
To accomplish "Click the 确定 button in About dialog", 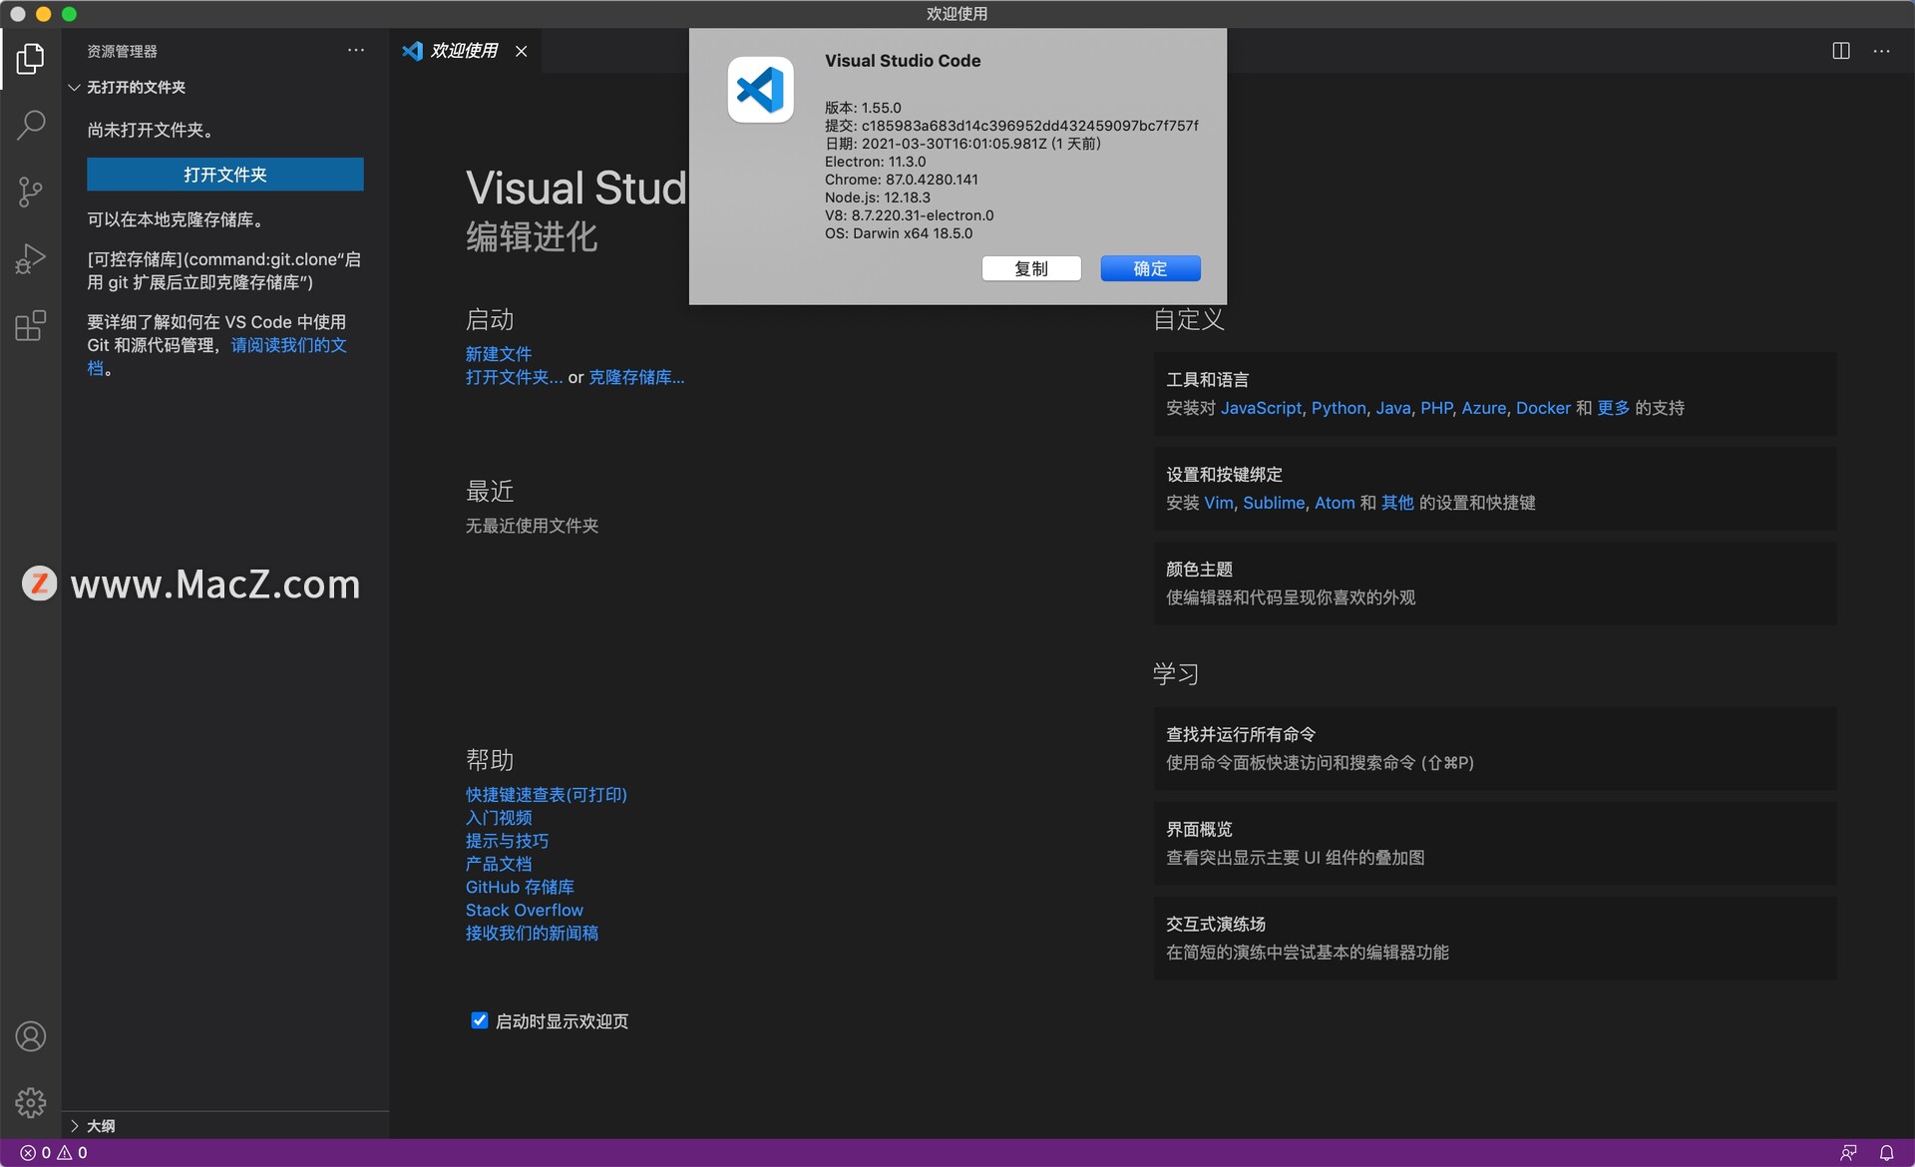I will (1149, 268).
